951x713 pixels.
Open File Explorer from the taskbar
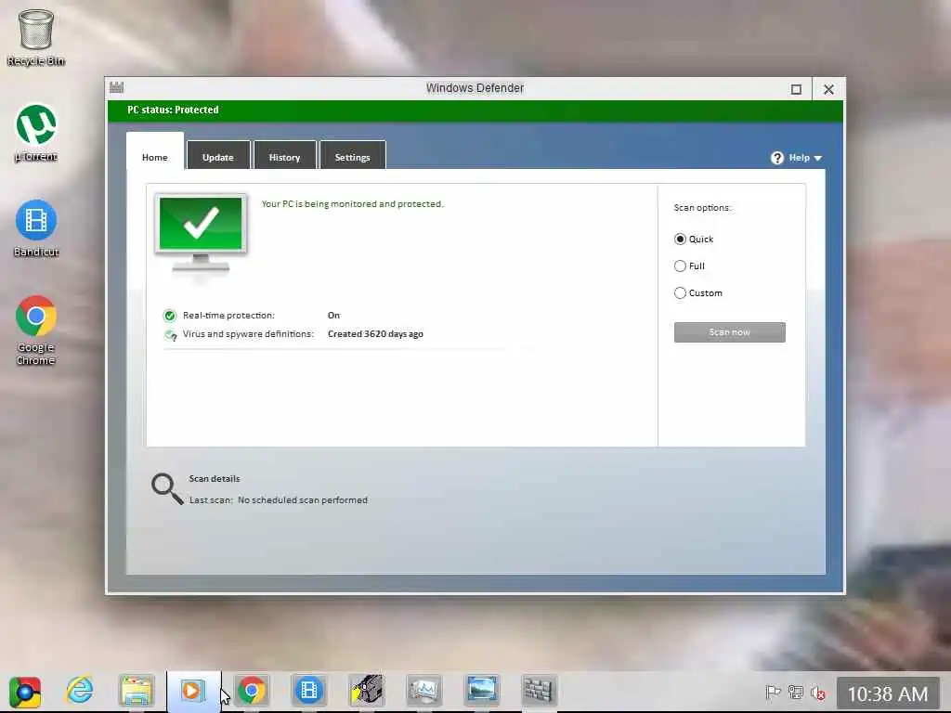click(x=137, y=691)
